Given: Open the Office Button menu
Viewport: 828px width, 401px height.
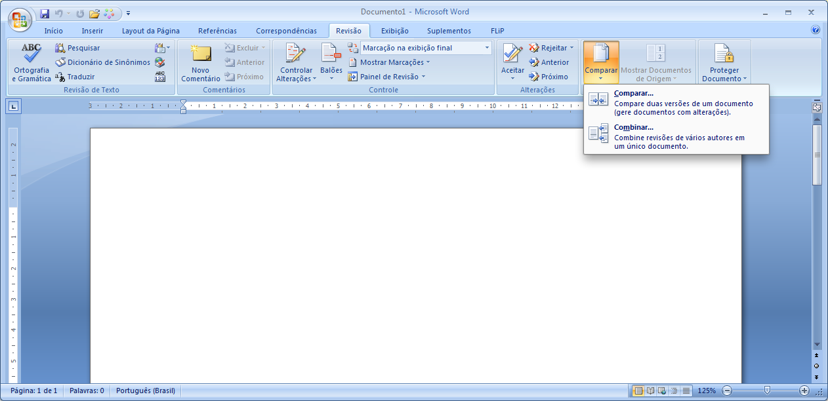Looking at the screenshot, I should tap(20, 18).
